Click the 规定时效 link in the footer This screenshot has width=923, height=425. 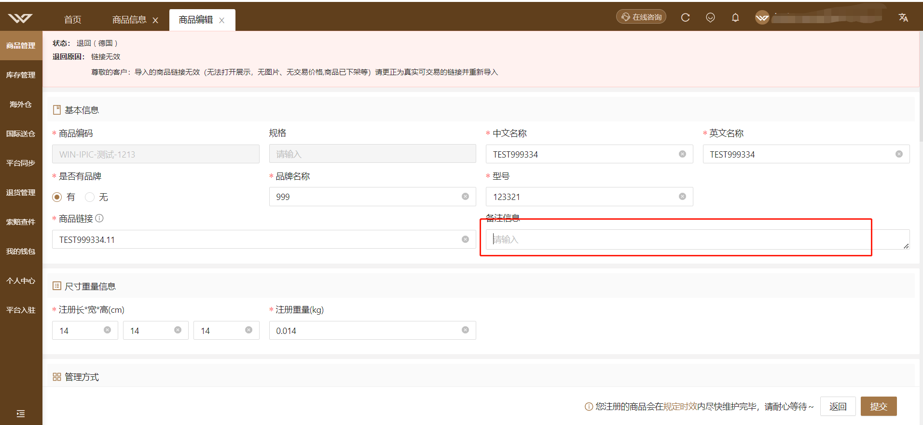click(680, 406)
